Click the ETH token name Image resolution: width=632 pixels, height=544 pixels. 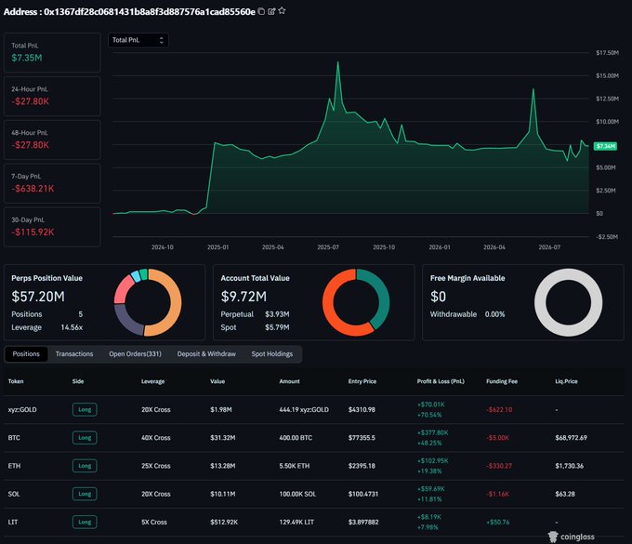[x=14, y=466]
